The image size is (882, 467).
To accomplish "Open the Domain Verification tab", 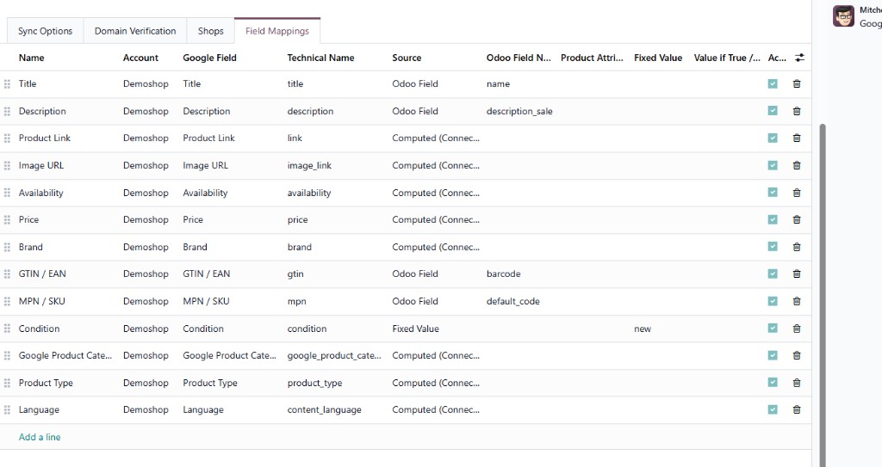I will (135, 31).
